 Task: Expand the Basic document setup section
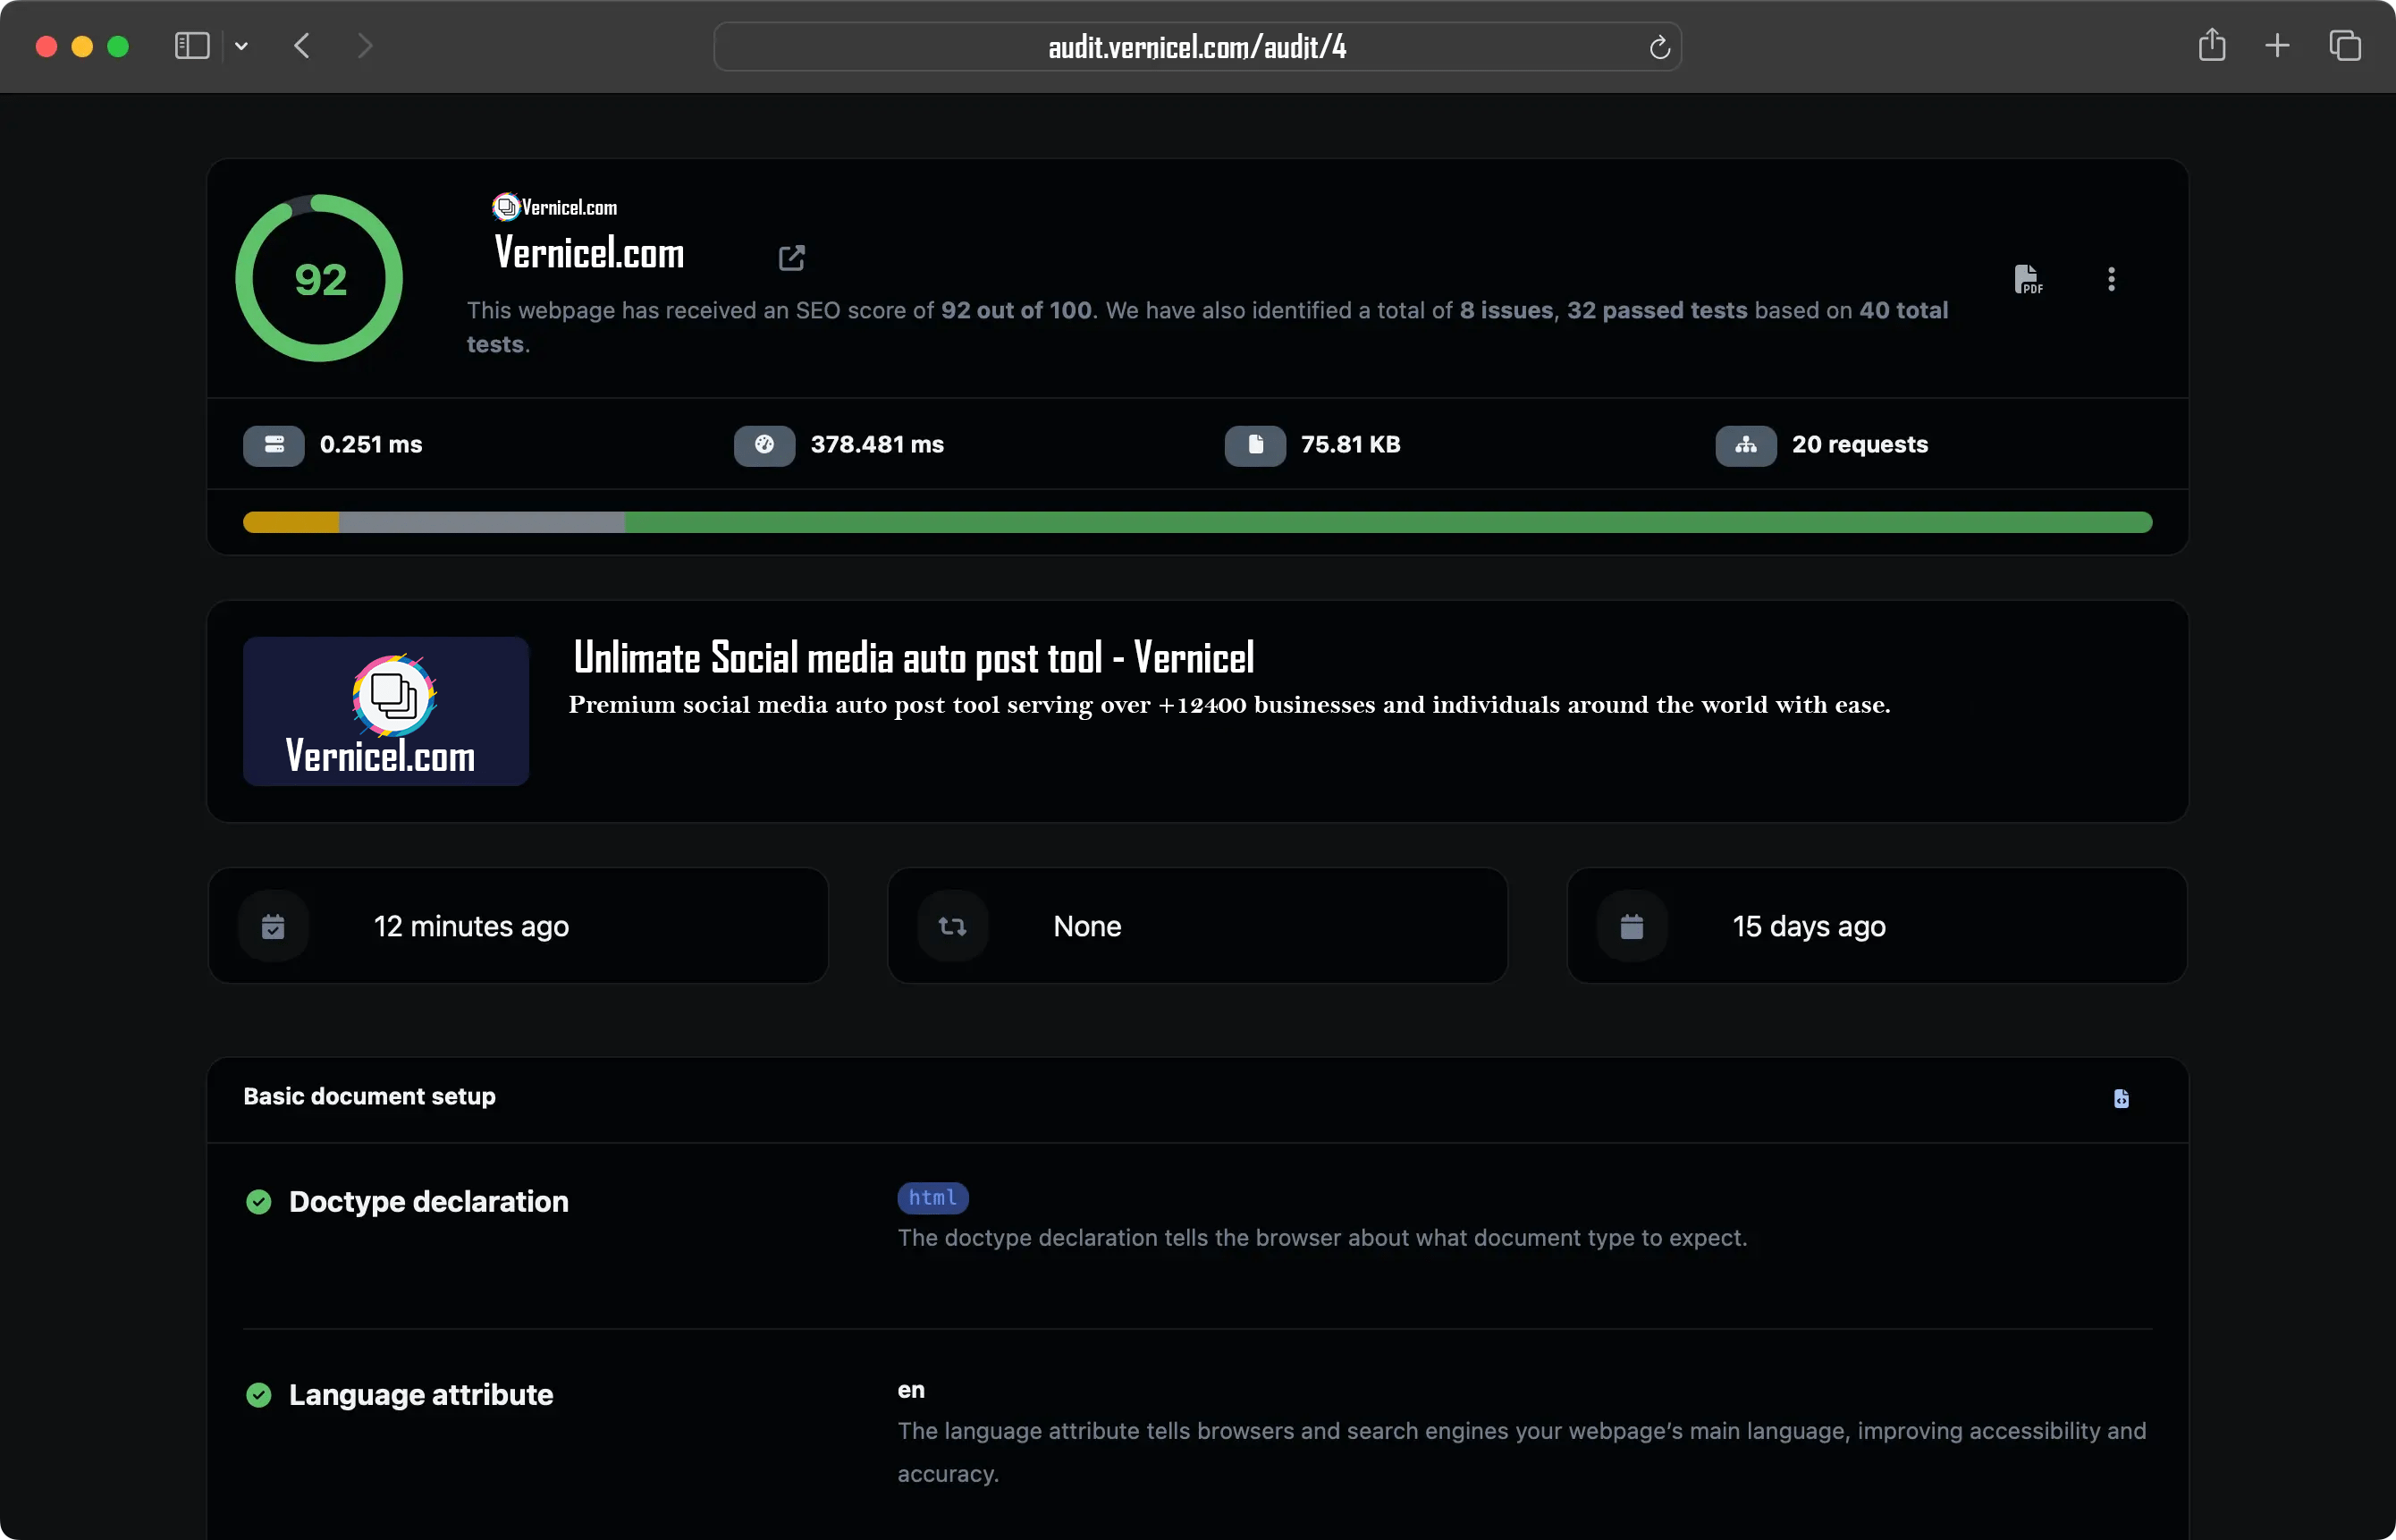(x=369, y=1096)
